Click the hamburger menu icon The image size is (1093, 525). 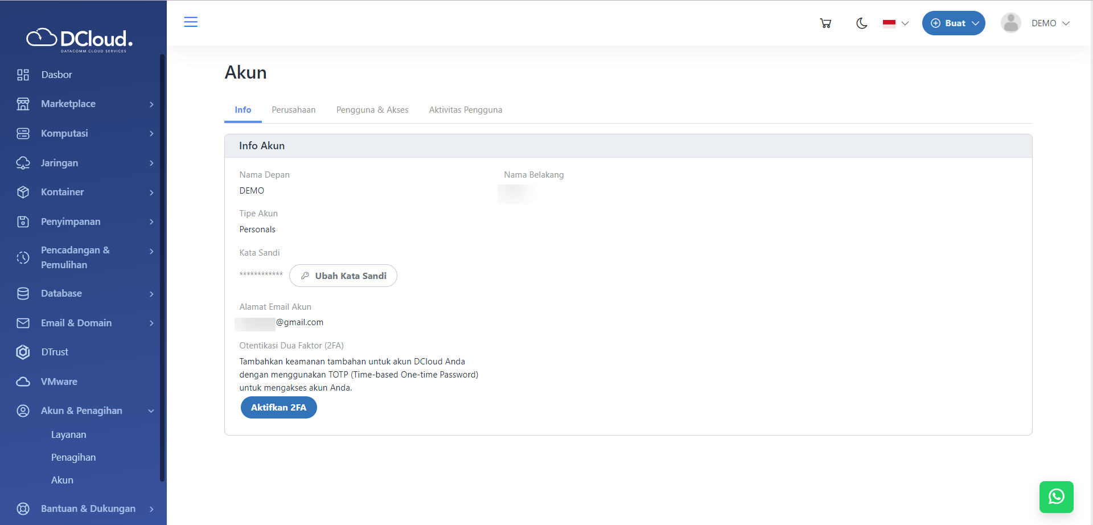click(191, 22)
